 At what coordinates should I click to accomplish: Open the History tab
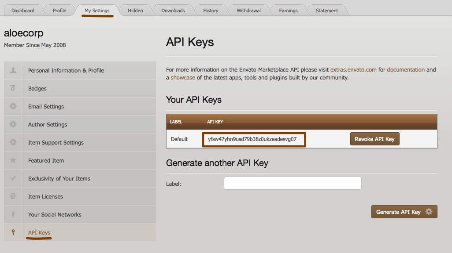[x=211, y=11]
